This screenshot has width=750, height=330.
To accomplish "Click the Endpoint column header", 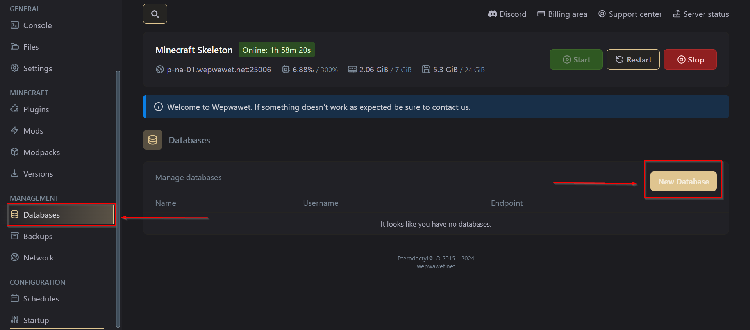I will click(507, 203).
